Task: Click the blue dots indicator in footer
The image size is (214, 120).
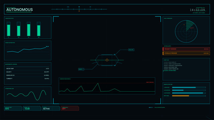Action: (151, 107)
